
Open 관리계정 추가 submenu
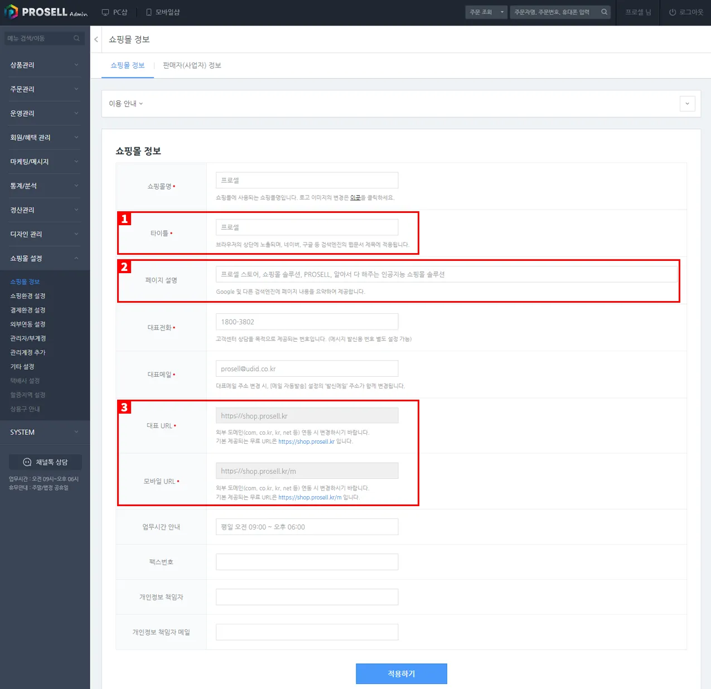[28, 352]
